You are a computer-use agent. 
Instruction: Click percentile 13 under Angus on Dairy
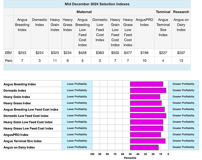[x=181, y=61]
